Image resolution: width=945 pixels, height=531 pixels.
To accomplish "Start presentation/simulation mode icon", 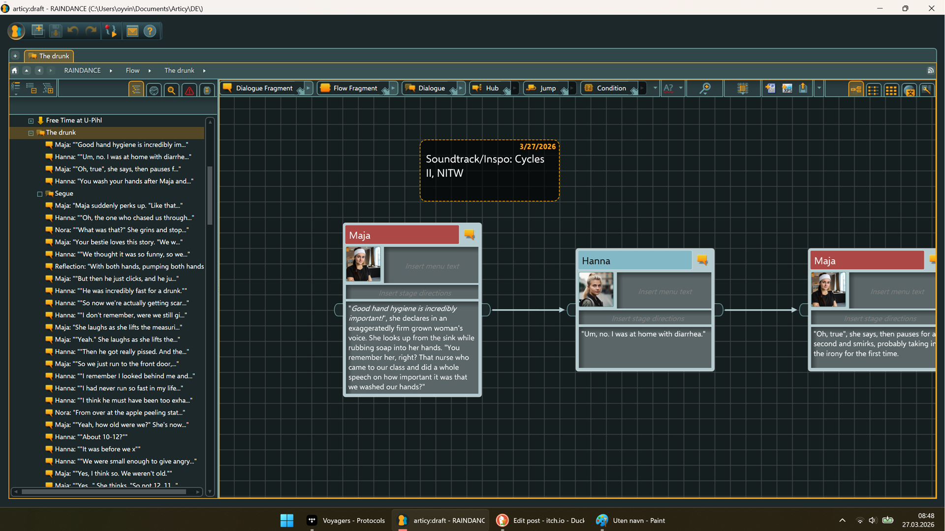I will click(x=111, y=31).
